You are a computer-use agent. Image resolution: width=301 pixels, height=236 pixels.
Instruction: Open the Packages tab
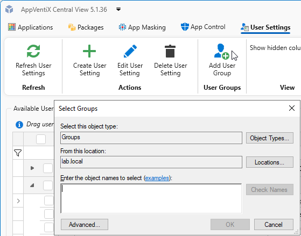click(86, 27)
